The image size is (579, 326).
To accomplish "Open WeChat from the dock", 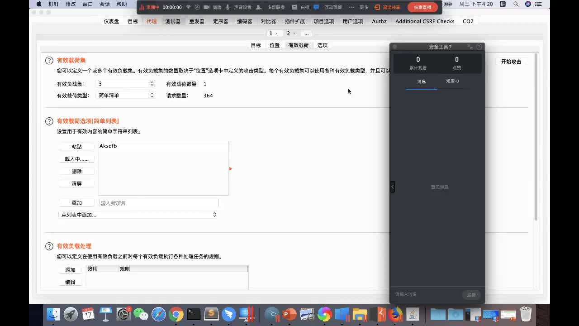I will click(x=141, y=314).
